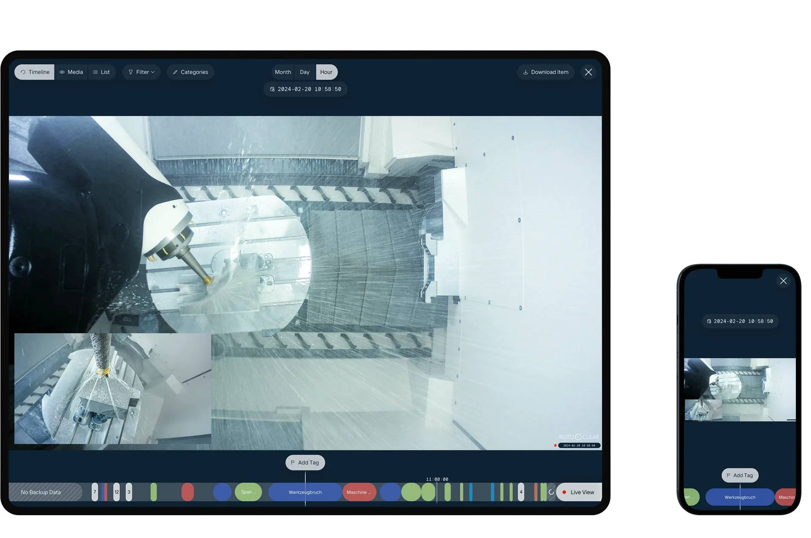Close the tablet timeline view
Screen dimensions: 811x538
tap(588, 72)
